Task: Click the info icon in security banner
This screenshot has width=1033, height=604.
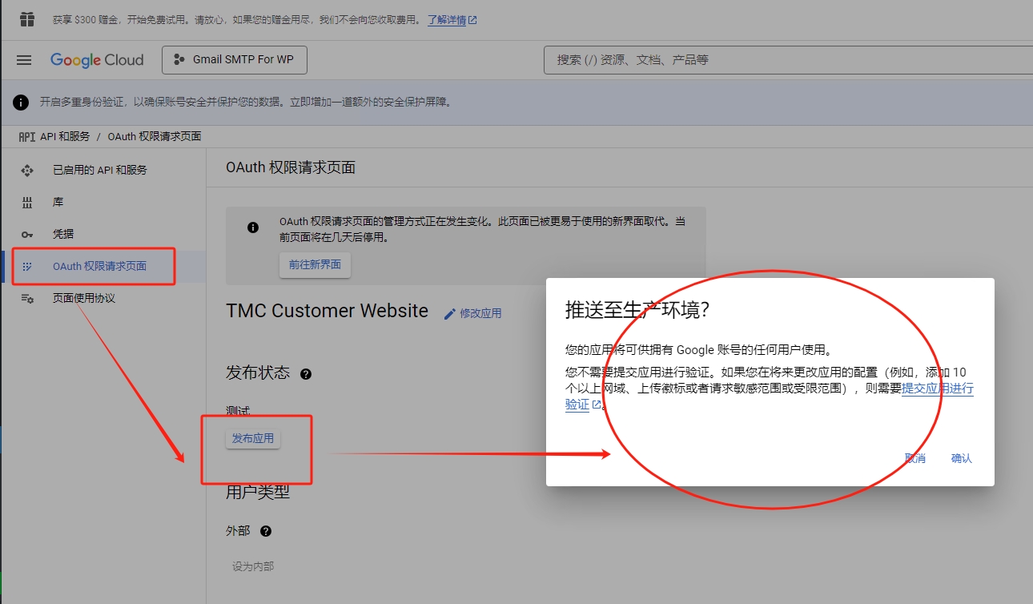Action: click(x=22, y=103)
